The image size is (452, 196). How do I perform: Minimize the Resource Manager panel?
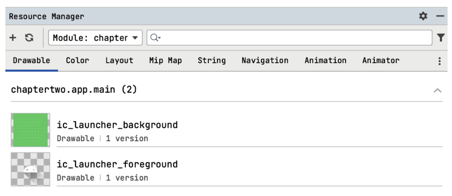[440, 16]
